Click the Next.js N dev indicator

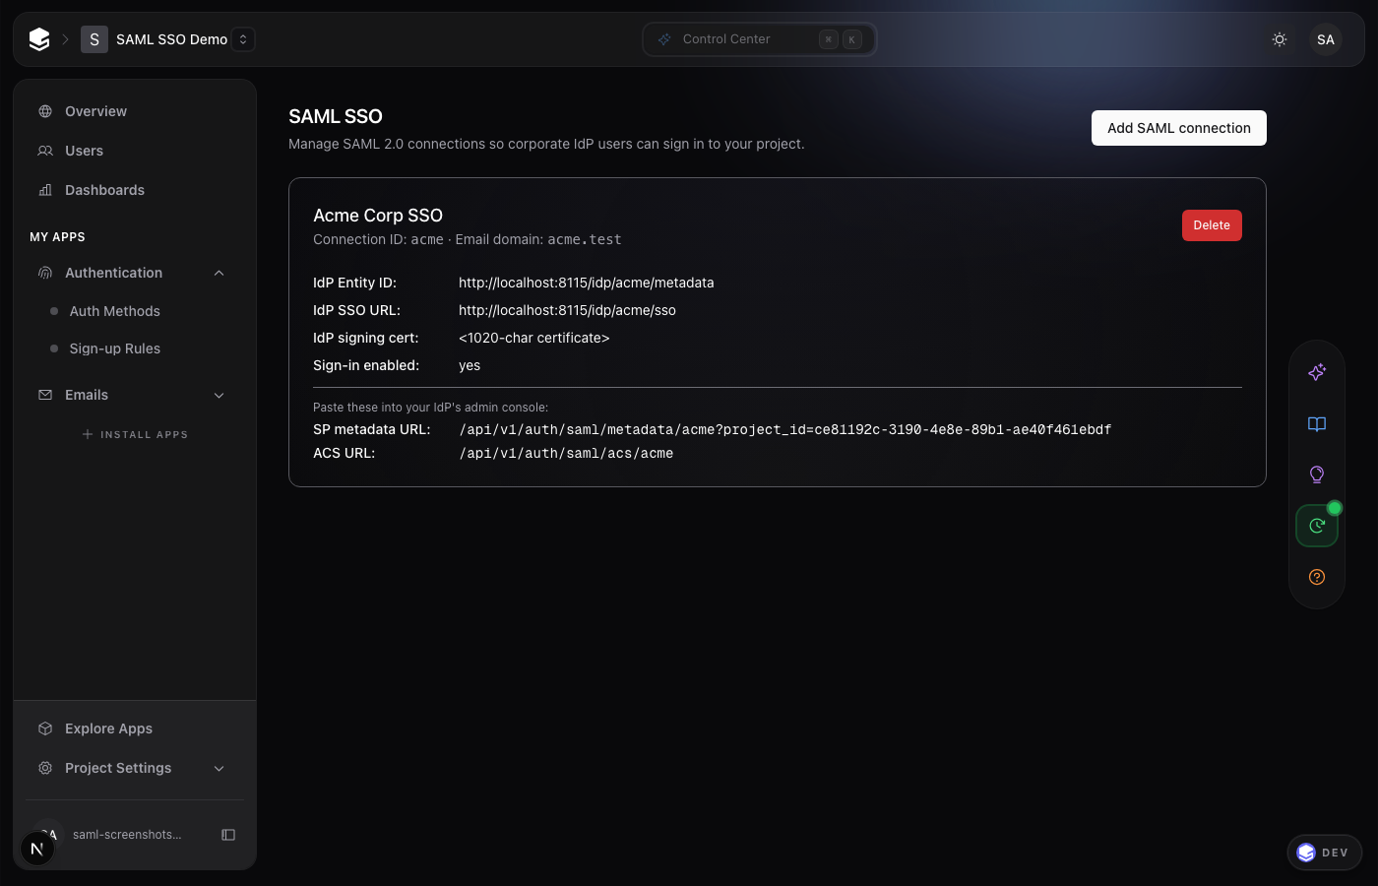37,849
